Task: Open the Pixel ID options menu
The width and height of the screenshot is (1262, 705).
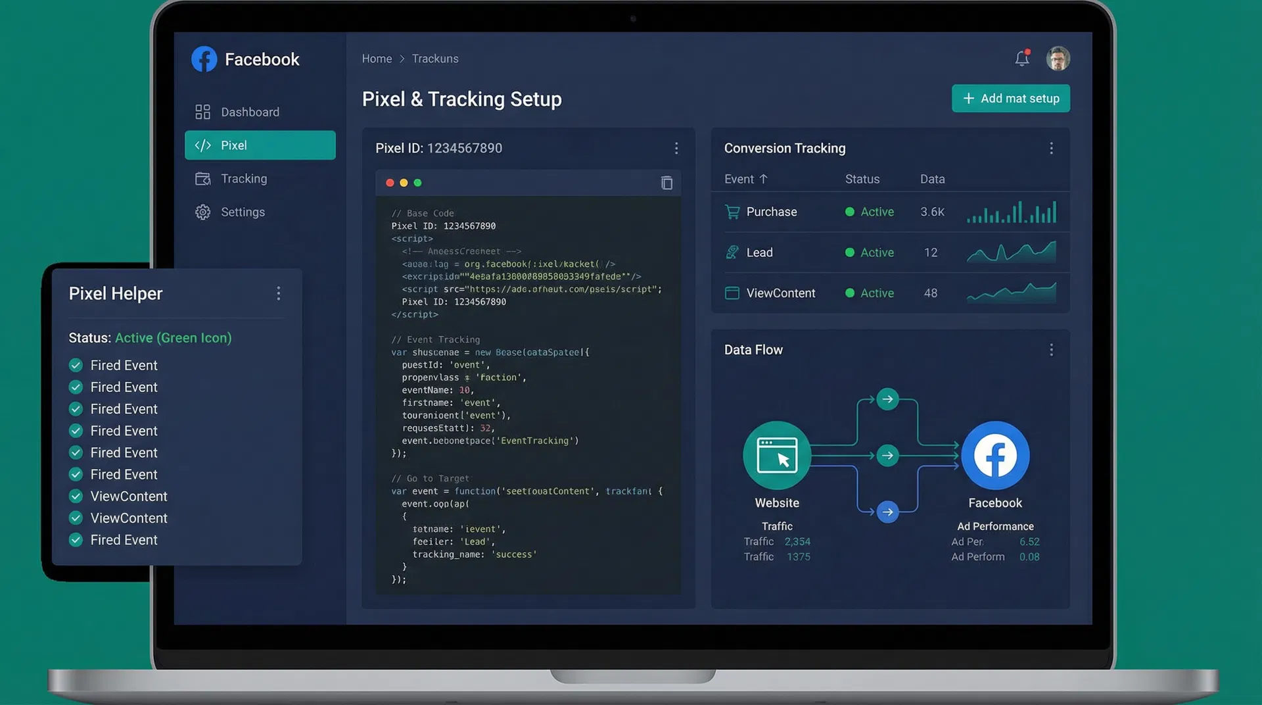Action: point(676,149)
